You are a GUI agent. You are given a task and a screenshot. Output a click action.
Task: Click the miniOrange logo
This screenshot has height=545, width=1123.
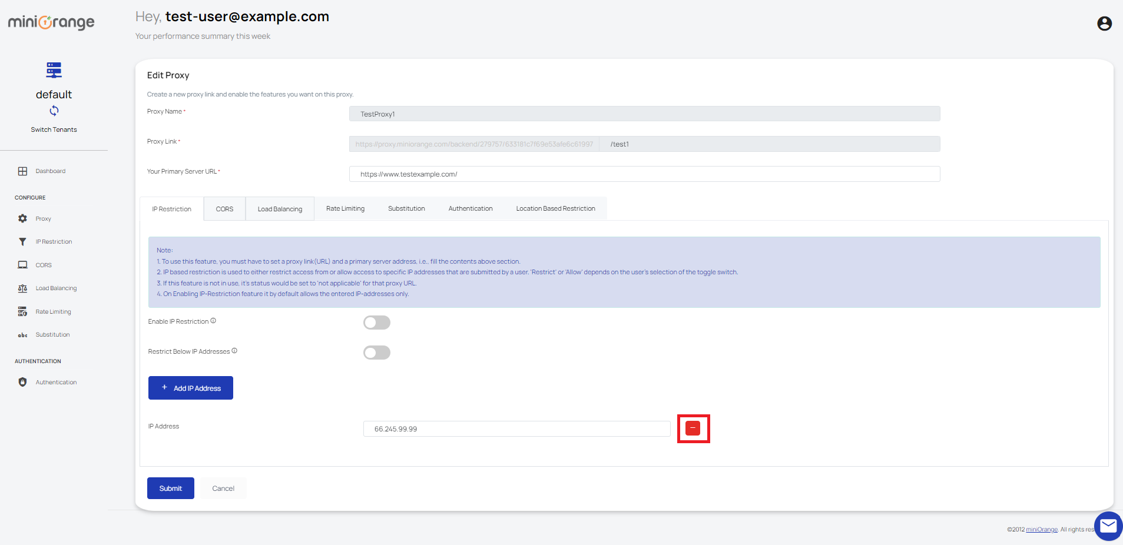click(x=51, y=22)
